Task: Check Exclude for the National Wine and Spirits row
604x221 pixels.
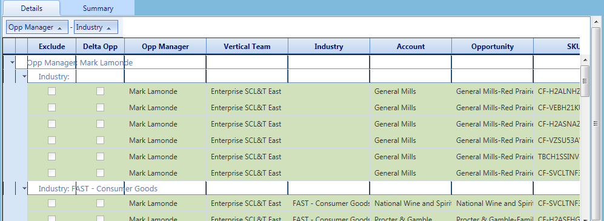Action: [51, 203]
